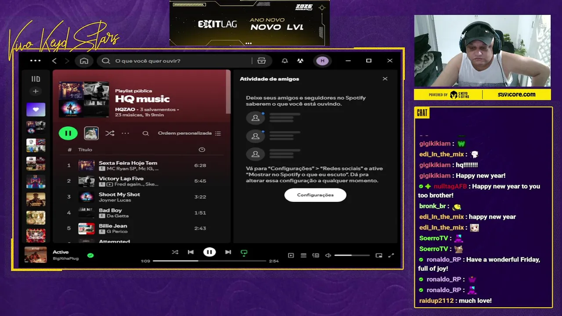This screenshot has height=316, width=562.
Task: Toggle playlist shuffle next to preview thumbnail
Action: pos(110,133)
